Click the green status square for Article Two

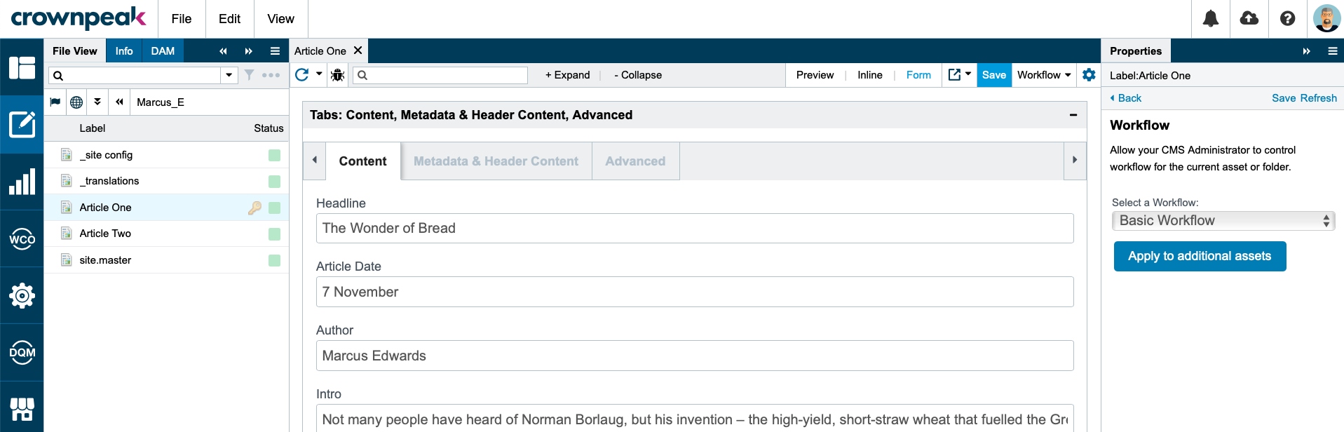274,234
